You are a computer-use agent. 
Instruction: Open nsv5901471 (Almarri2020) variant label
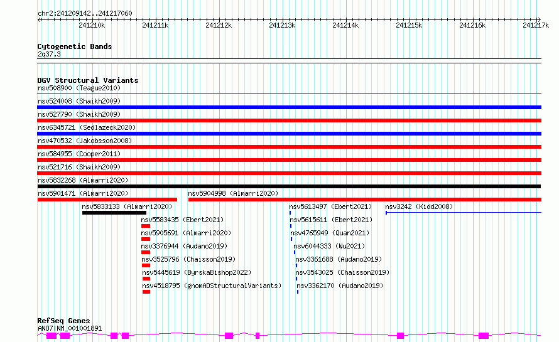tap(83, 193)
